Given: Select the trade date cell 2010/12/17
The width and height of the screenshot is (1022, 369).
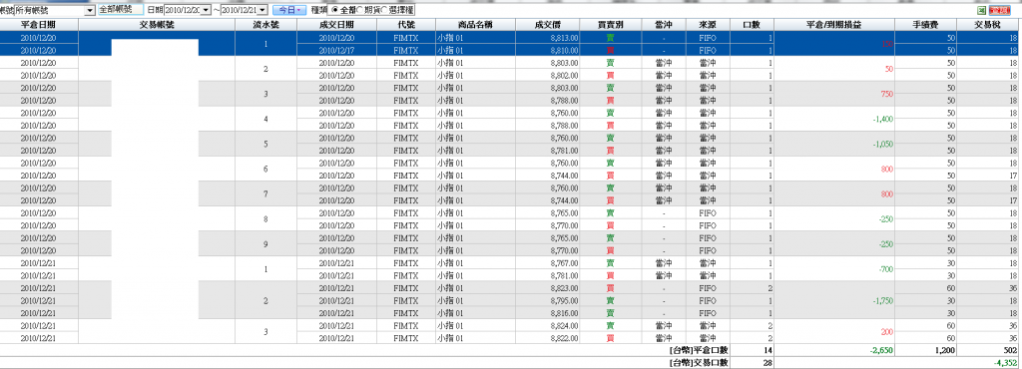Looking at the screenshot, I should click(x=336, y=50).
